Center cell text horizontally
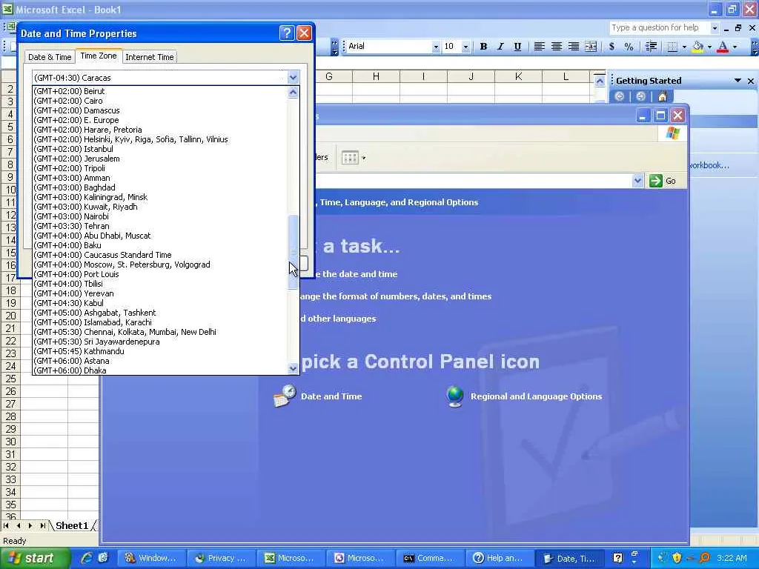This screenshot has width=759, height=569. point(556,47)
